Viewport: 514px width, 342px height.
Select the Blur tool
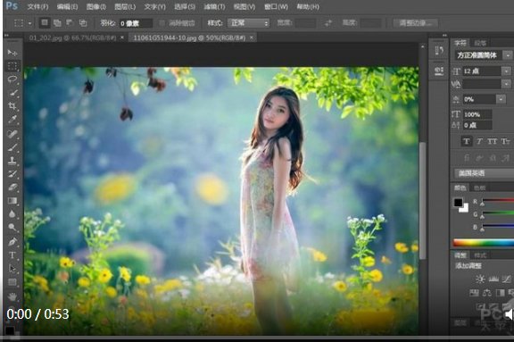pos(12,214)
